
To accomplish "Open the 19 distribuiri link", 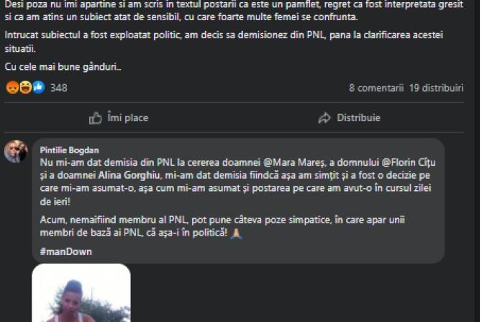I will (x=436, y=88).
